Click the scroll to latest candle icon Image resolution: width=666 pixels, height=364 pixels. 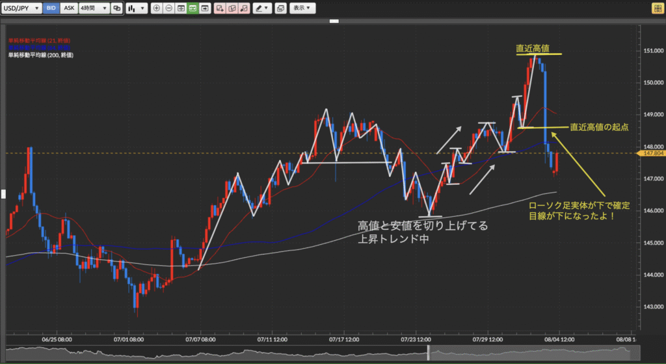pyautogui.click(x=205, y=8)
